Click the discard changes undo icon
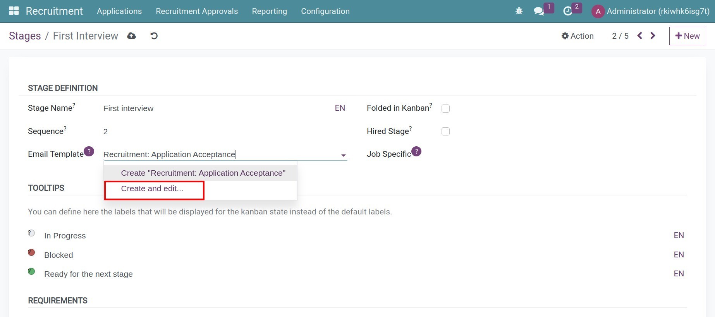 pos(154,36)
